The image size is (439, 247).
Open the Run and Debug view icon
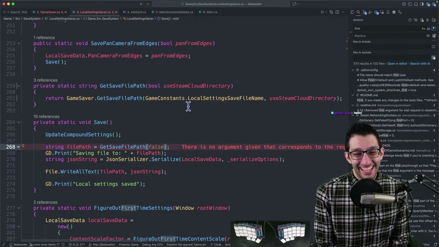tap(370, 12)
